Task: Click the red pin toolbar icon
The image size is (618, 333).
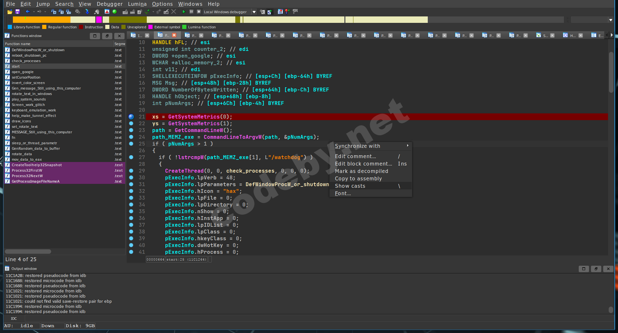Action: 287,12
